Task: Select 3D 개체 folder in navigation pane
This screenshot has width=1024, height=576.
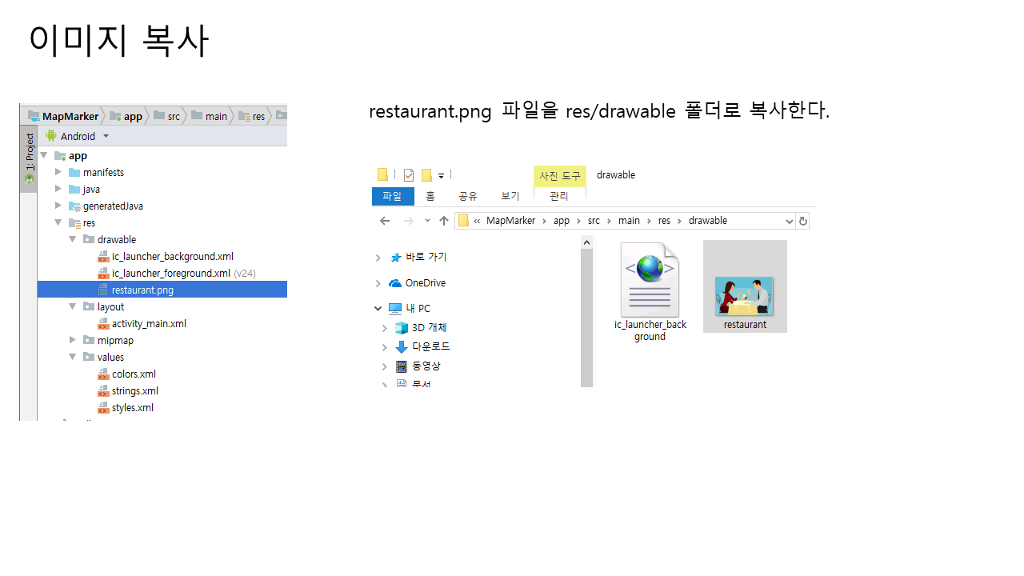Action: (428, 328)
